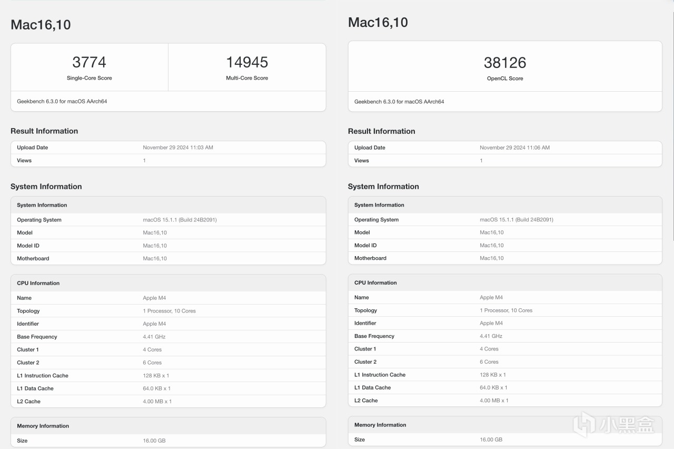
Task: Select the Cluster 2 value 6 Cores on OpenCL page
Action: click(x=489, y=362)
